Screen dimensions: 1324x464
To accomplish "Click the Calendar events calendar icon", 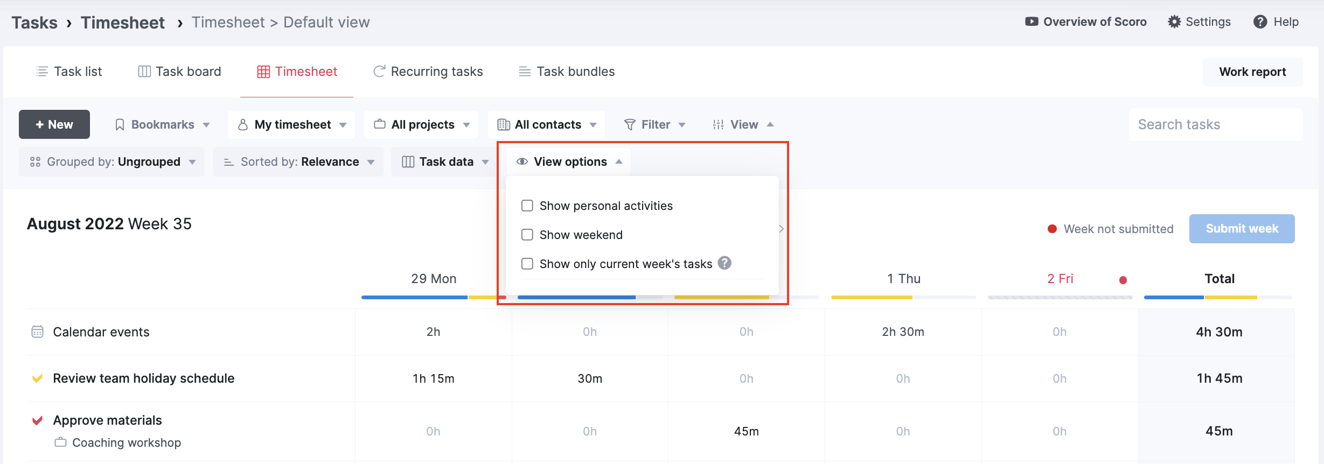I will tap(37, 332).
